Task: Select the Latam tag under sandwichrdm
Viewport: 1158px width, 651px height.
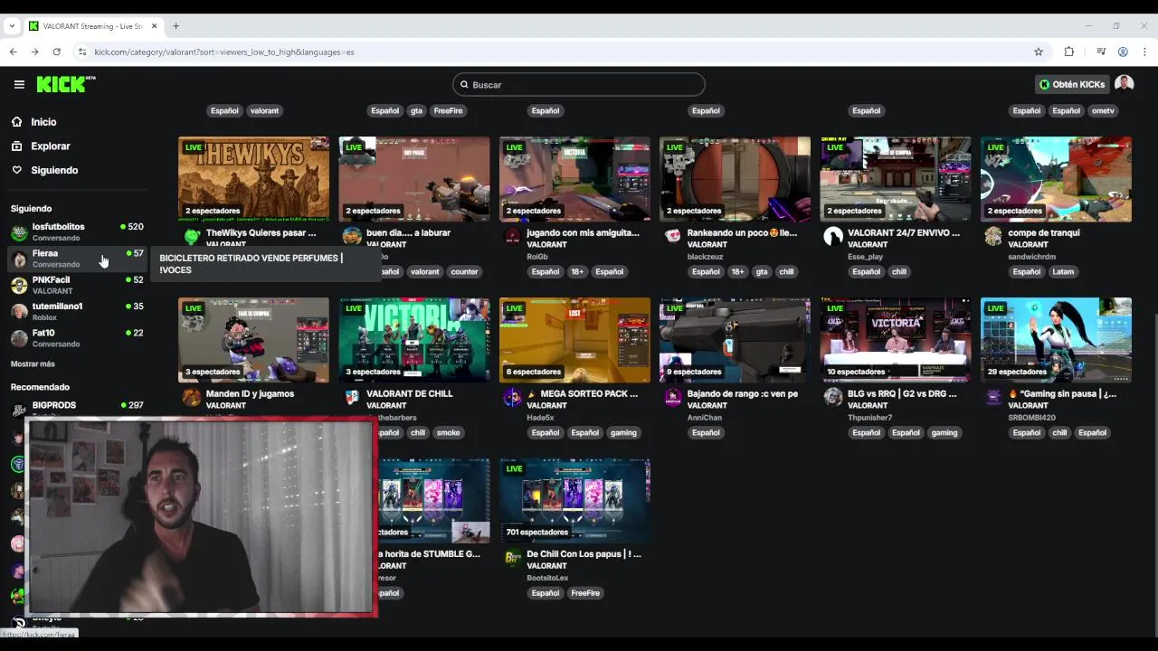Action: coord(1063,271)
